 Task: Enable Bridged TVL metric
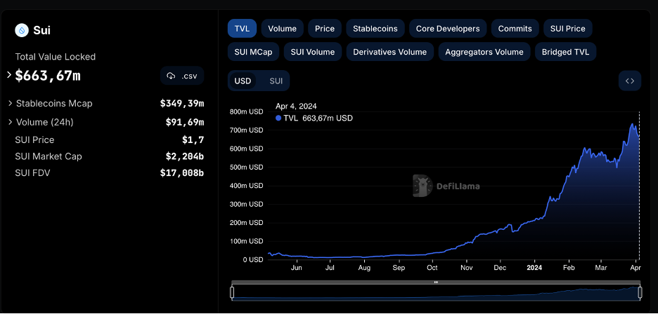pos(565,52)
